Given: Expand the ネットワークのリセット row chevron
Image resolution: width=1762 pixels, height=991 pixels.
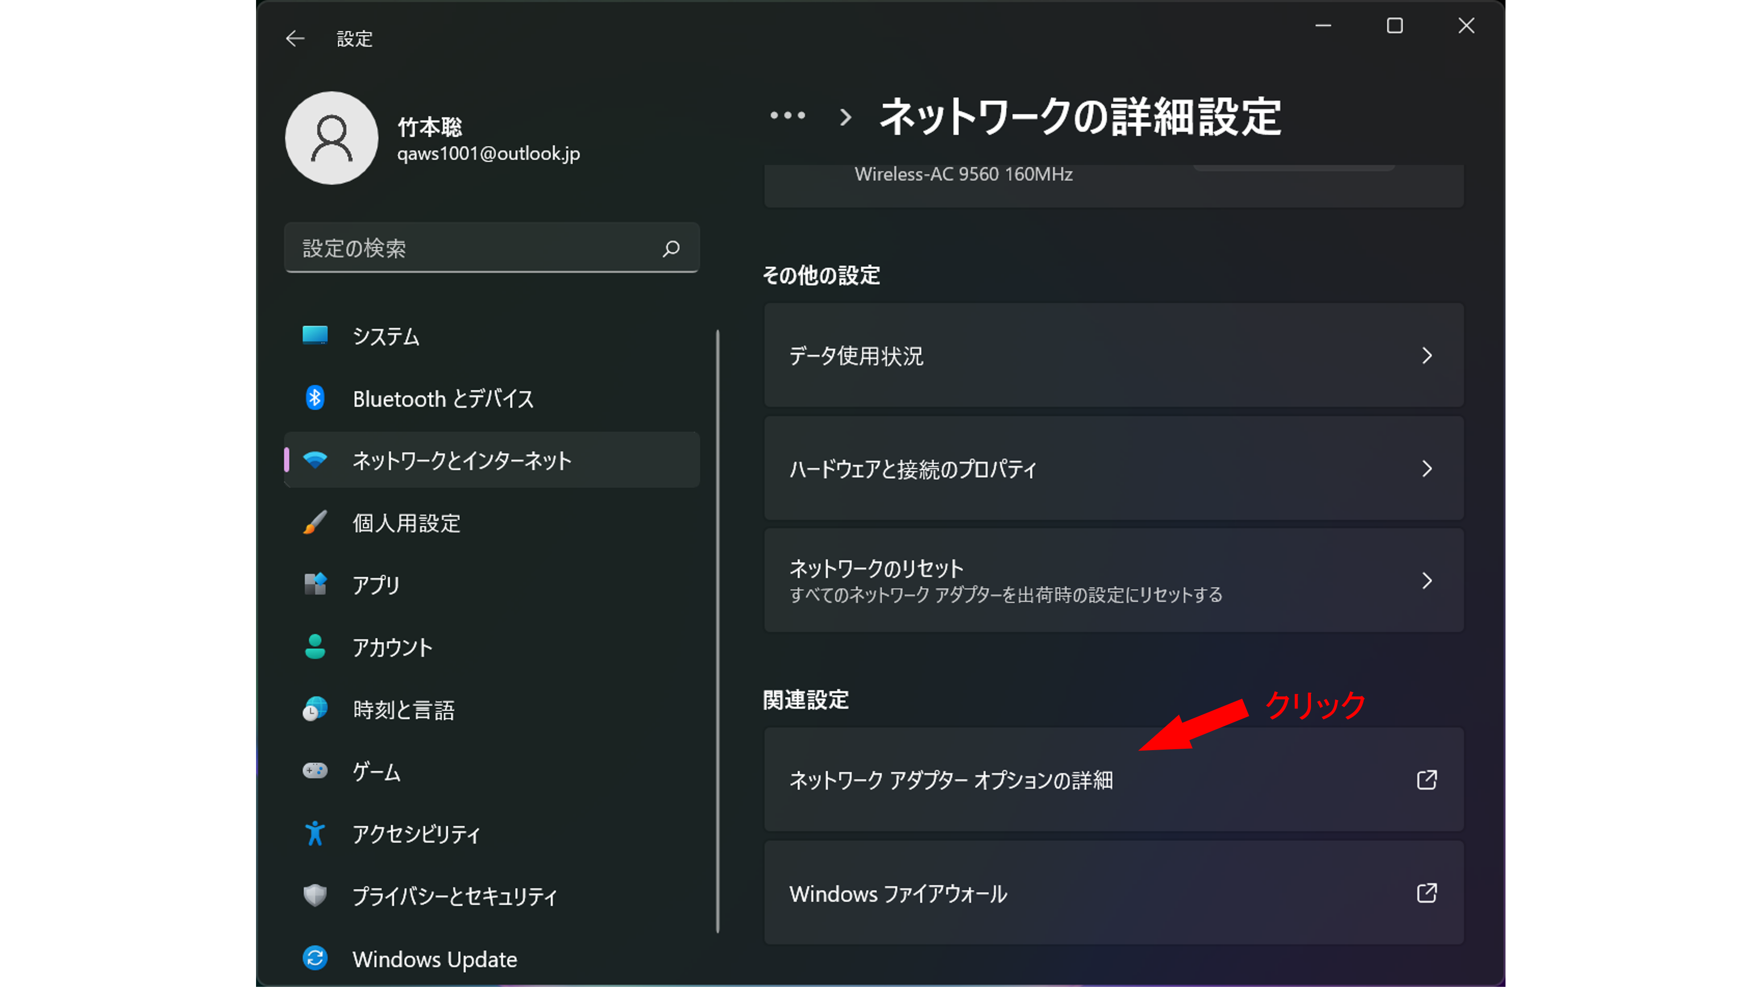Looking at the screenshot, I should pos(1426,581).
